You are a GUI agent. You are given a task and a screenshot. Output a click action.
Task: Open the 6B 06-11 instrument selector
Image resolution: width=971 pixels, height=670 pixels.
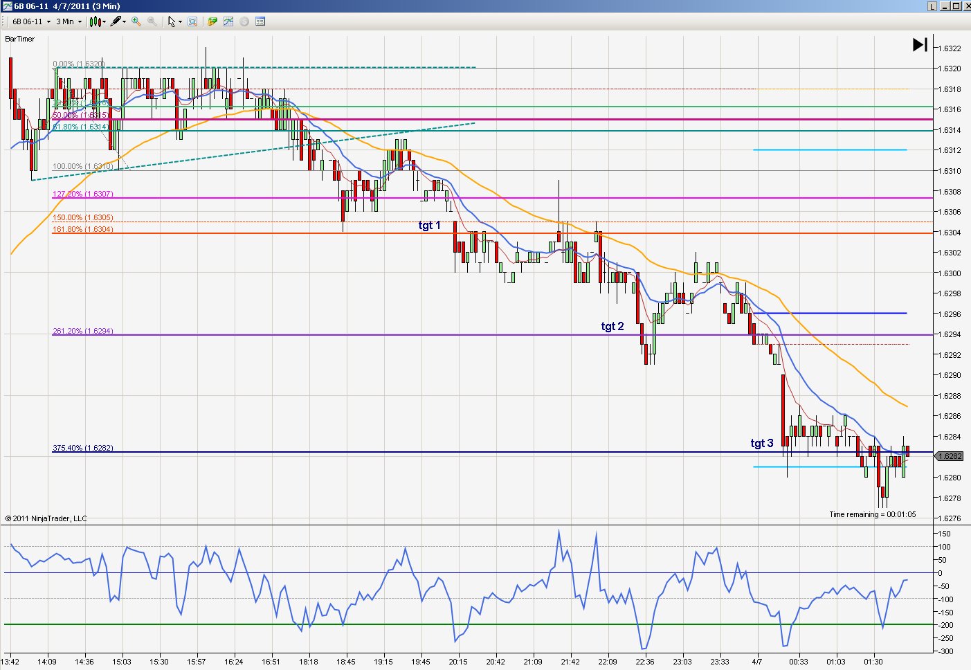click(x=31, y=21)
